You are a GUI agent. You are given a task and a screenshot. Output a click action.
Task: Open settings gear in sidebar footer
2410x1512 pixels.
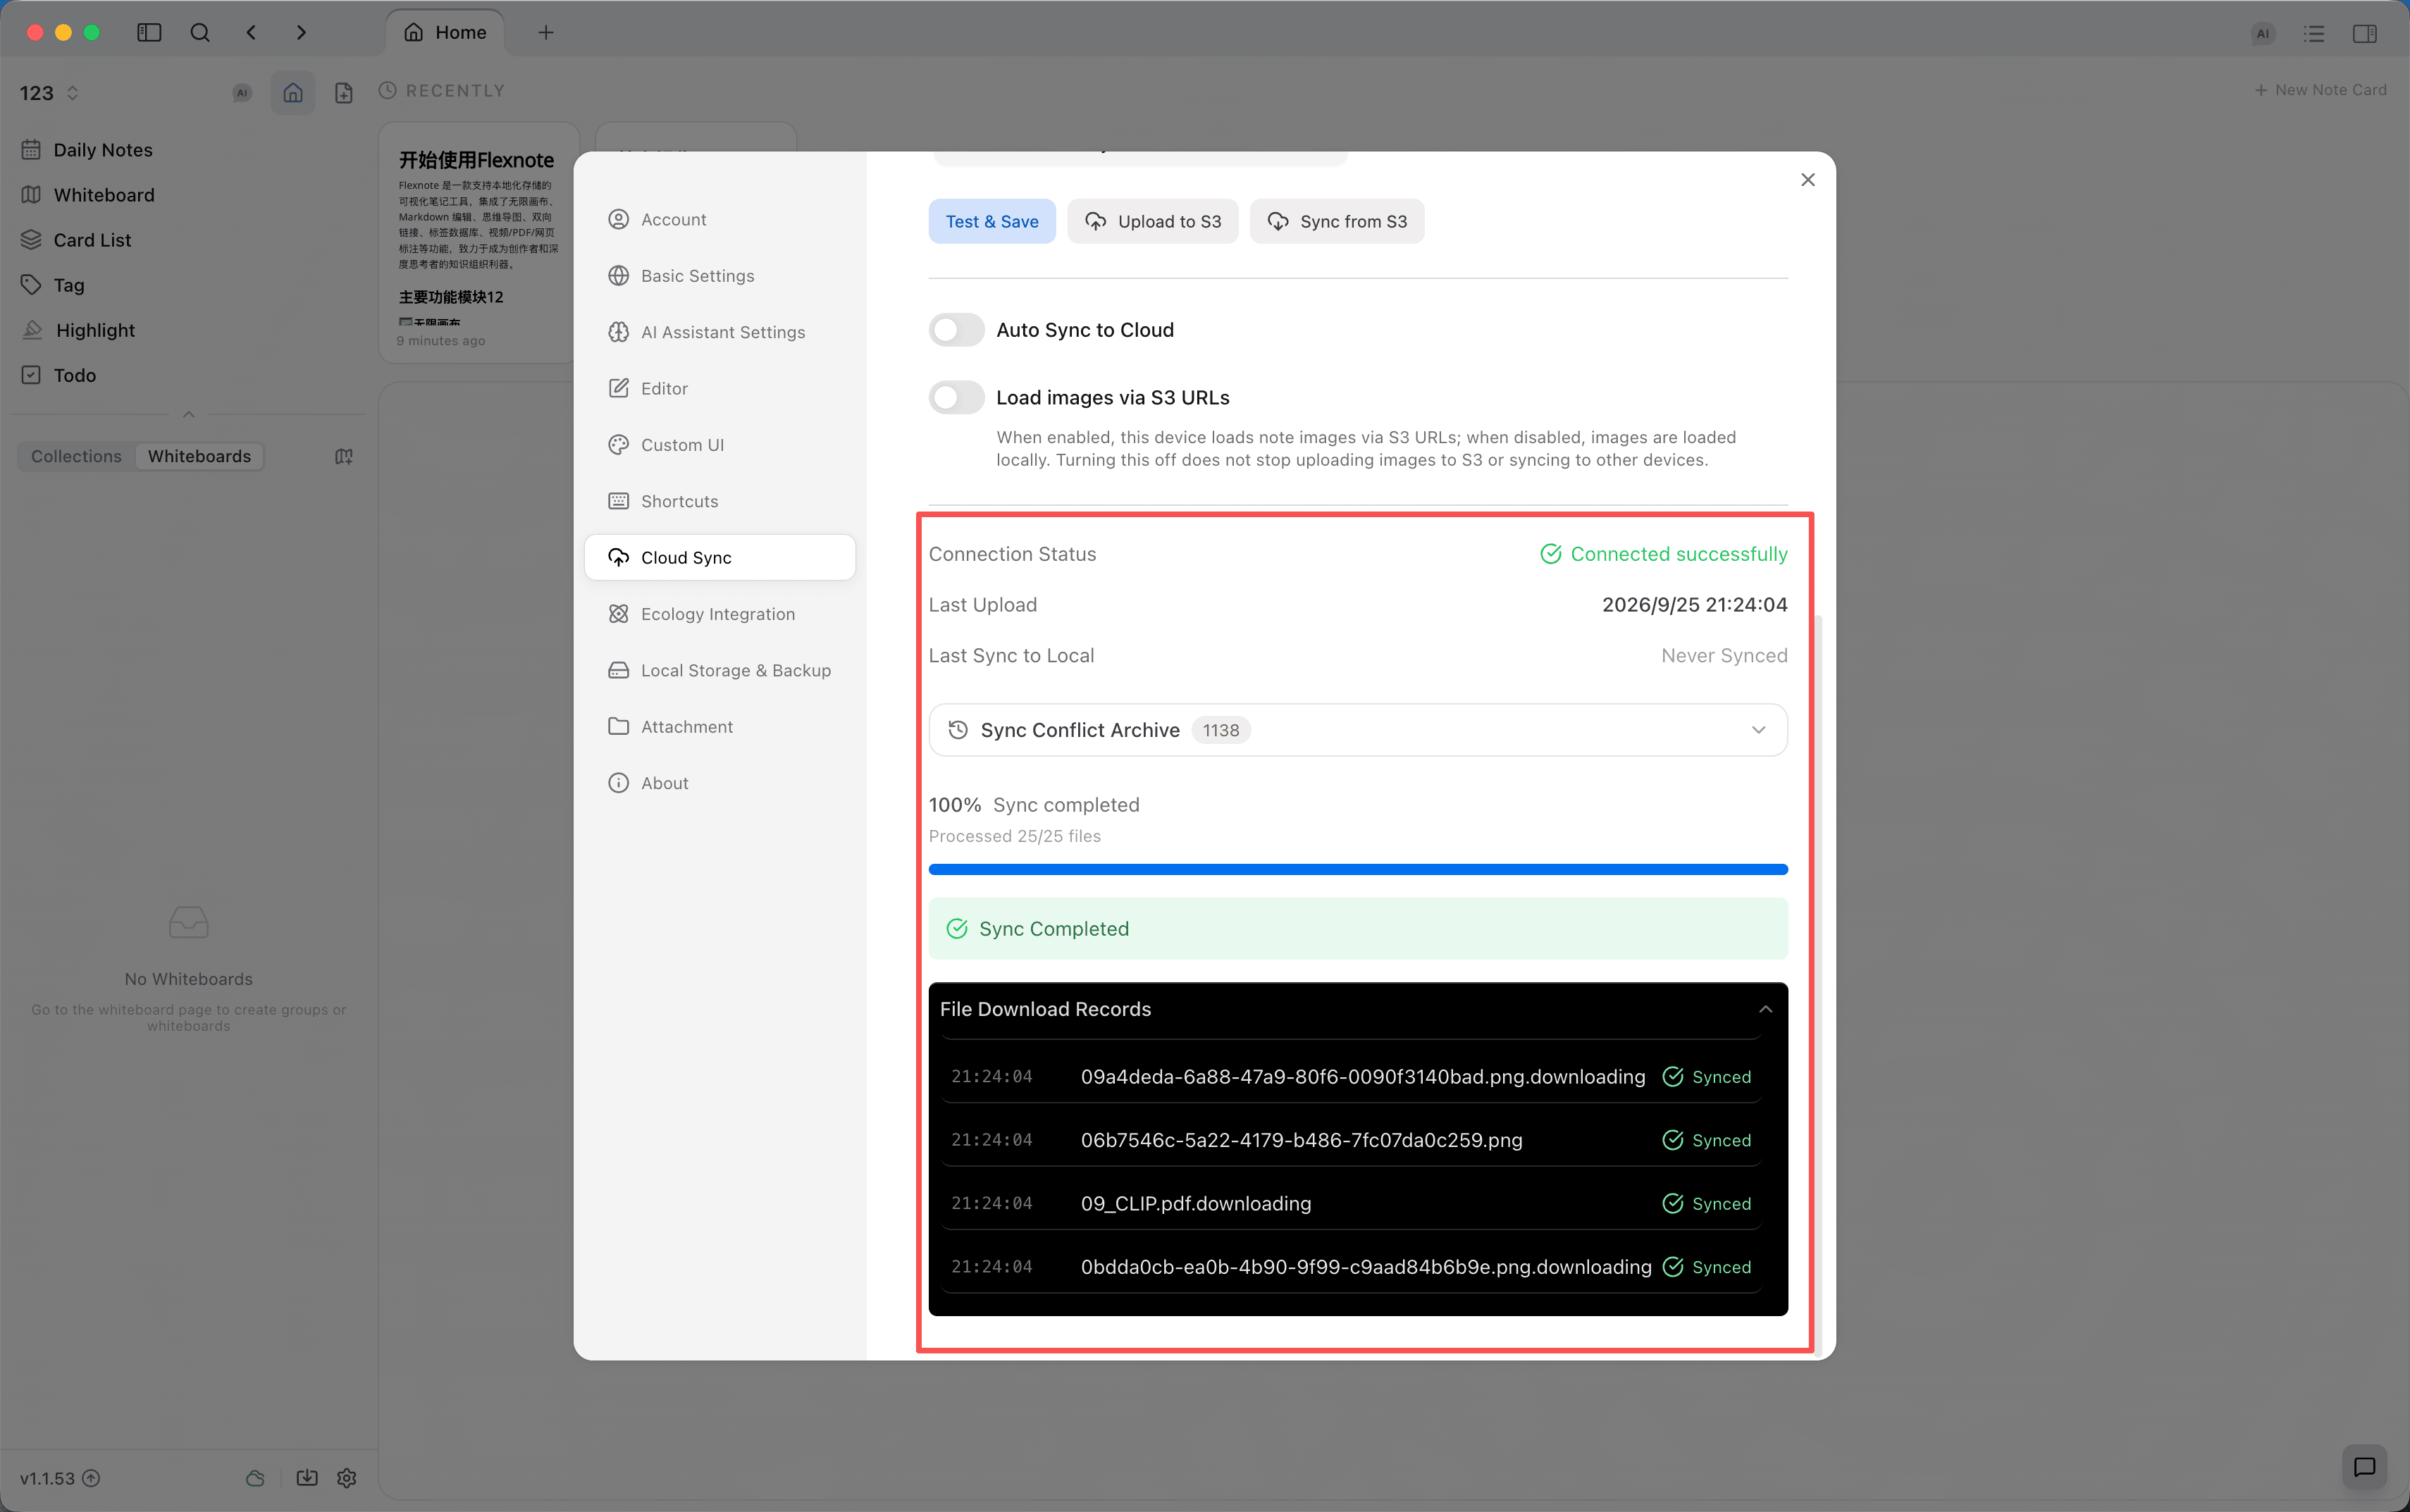pos(347,1478)
